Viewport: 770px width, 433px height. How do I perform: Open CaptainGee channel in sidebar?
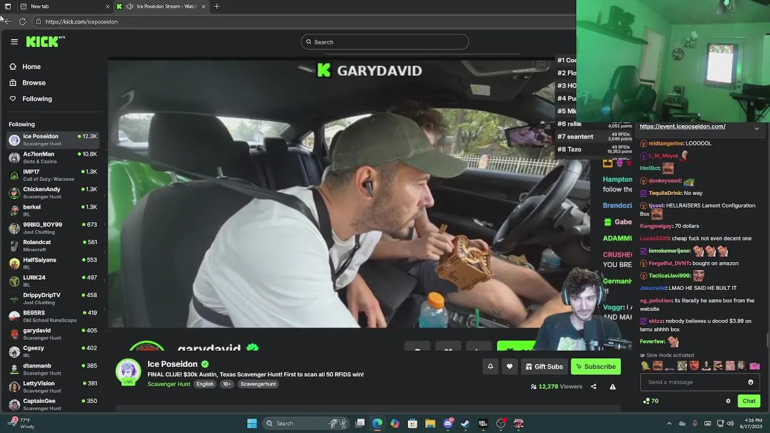(x=53, y=405)
